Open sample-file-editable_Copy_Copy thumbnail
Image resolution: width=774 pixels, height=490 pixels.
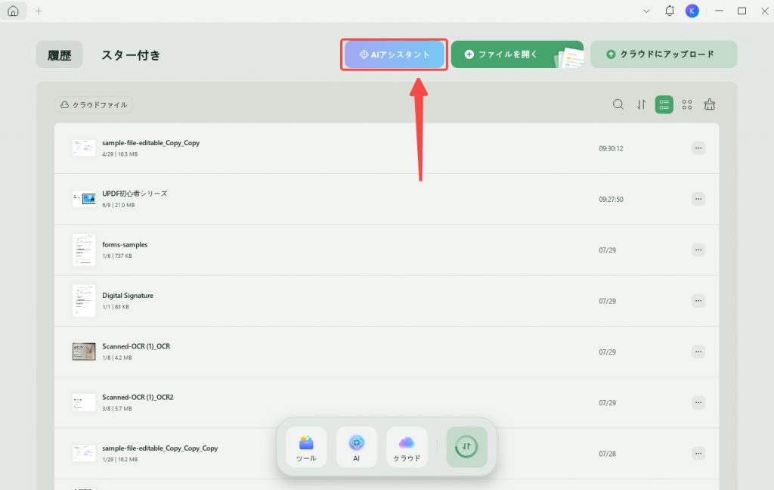click(84, 148)
